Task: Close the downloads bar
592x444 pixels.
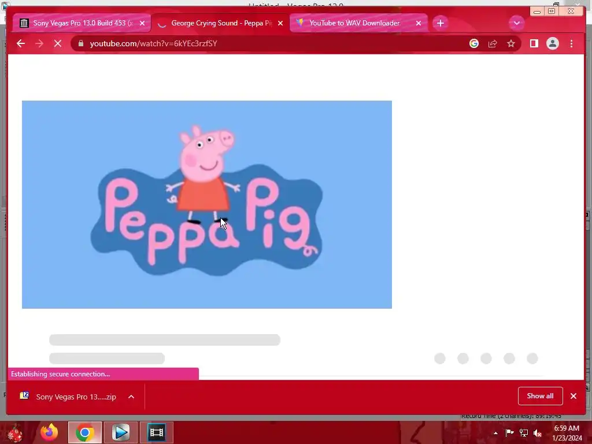Action: tap(573, 395)
